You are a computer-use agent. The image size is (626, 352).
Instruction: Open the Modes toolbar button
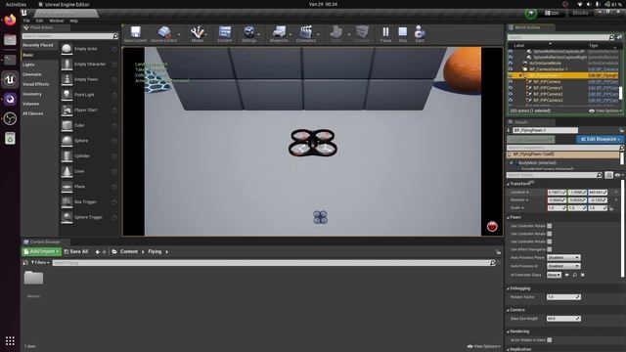tap(198, 34)
